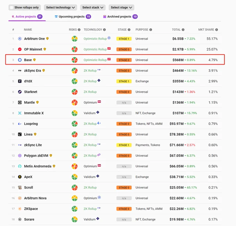
Task: Click the $464M total for zkSync Era
Action: 178,70
